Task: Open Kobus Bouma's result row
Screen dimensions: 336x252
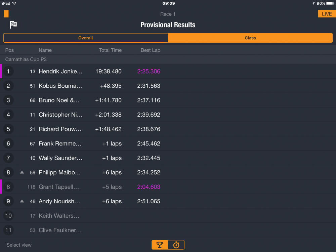Action: point(168,86)
